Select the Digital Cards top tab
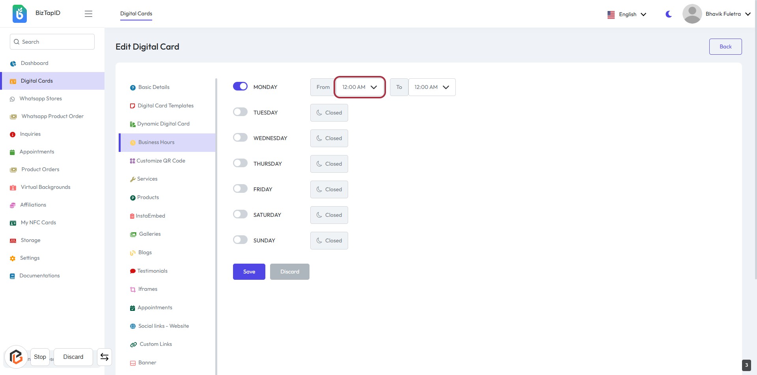 (x=136, y=13)
